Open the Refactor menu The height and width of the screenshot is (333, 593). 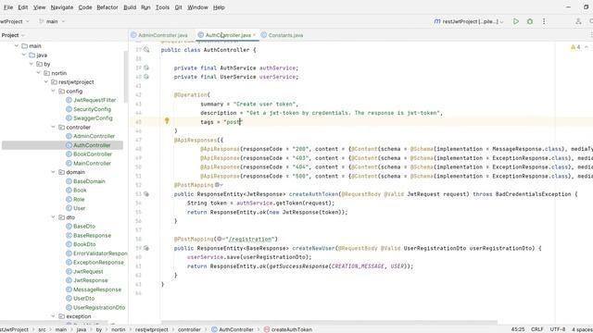pyautogui.click(x=107, y=7)
